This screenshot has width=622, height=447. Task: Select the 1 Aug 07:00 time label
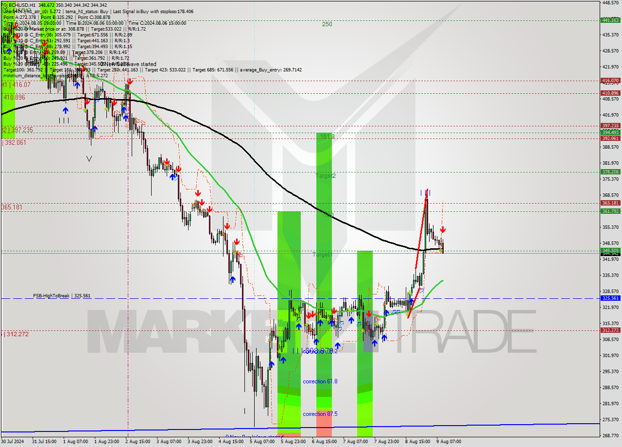coord(75,442)
